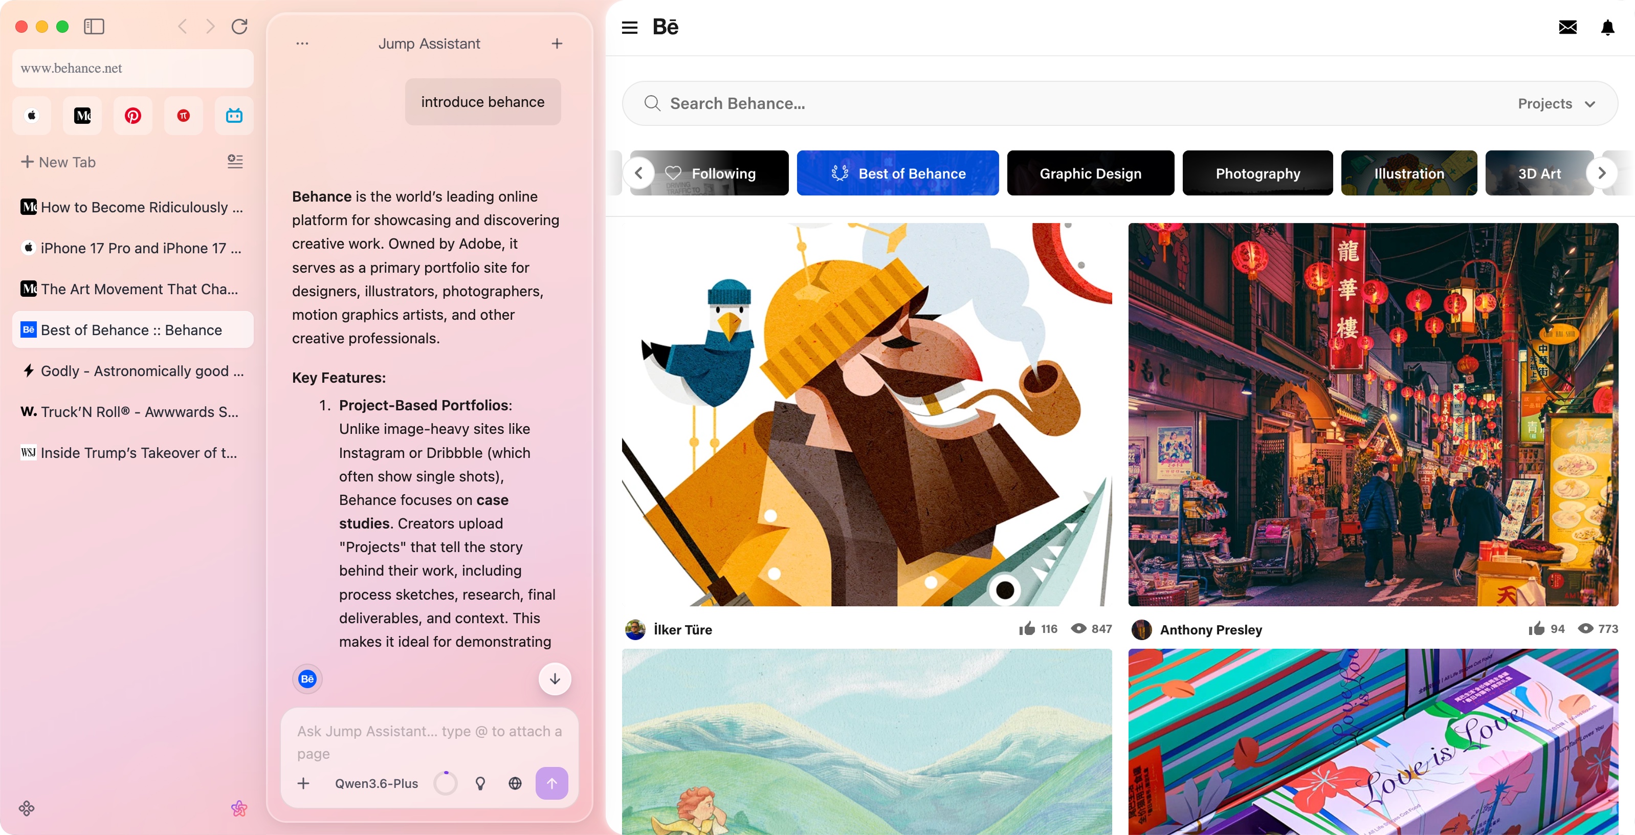Screen dimensions: 1635x835
Task: Reload the current page
Action: pyautogui.click(x=239, y=26)
